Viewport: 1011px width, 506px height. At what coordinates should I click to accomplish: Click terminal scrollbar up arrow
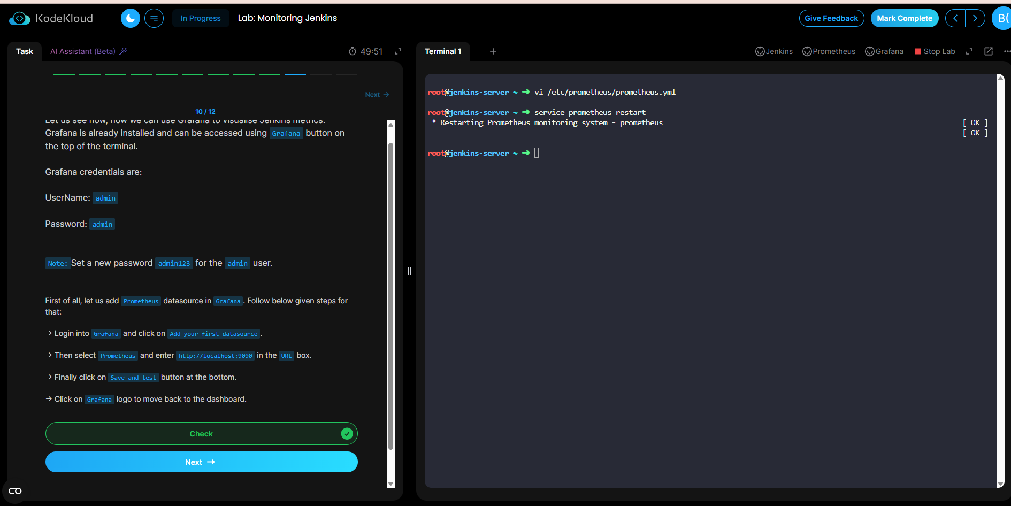(x=1000, y=78)
